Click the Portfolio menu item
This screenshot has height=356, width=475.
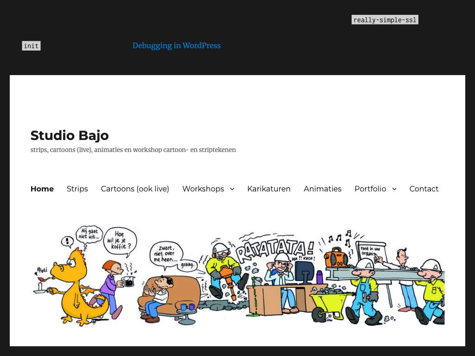click(x=370, y=189)
